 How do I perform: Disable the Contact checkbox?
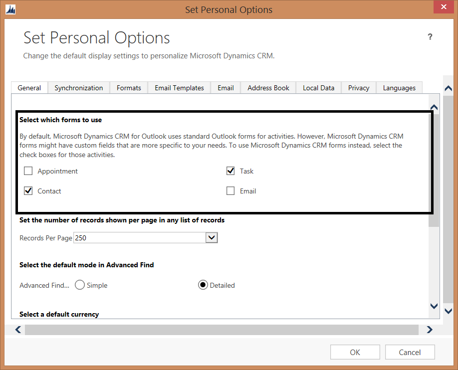28,190
